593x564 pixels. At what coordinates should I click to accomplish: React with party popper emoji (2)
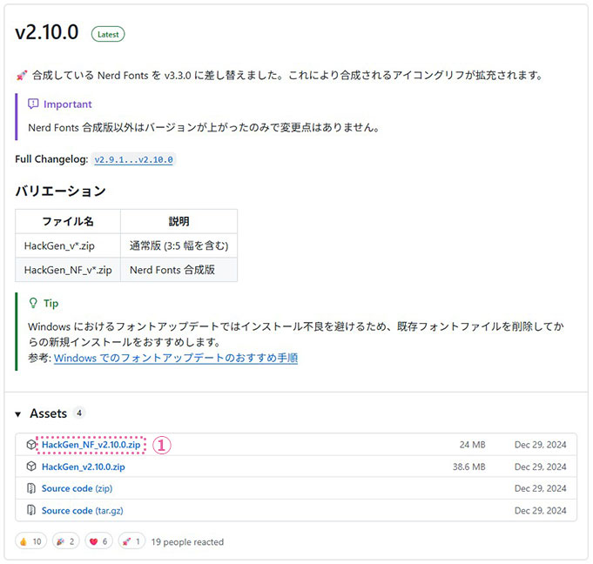66,541
